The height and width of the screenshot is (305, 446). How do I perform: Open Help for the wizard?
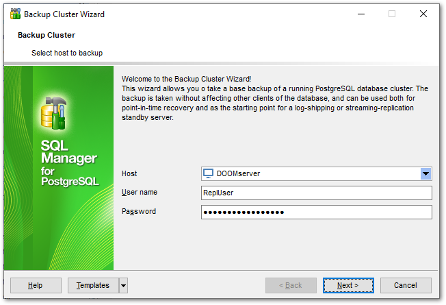[36, 285]
